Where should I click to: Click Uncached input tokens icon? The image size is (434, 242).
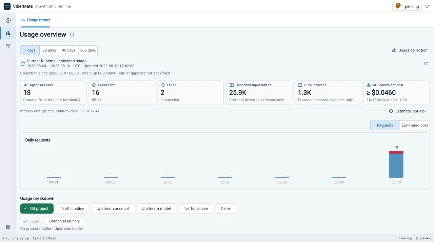point(231,85)
